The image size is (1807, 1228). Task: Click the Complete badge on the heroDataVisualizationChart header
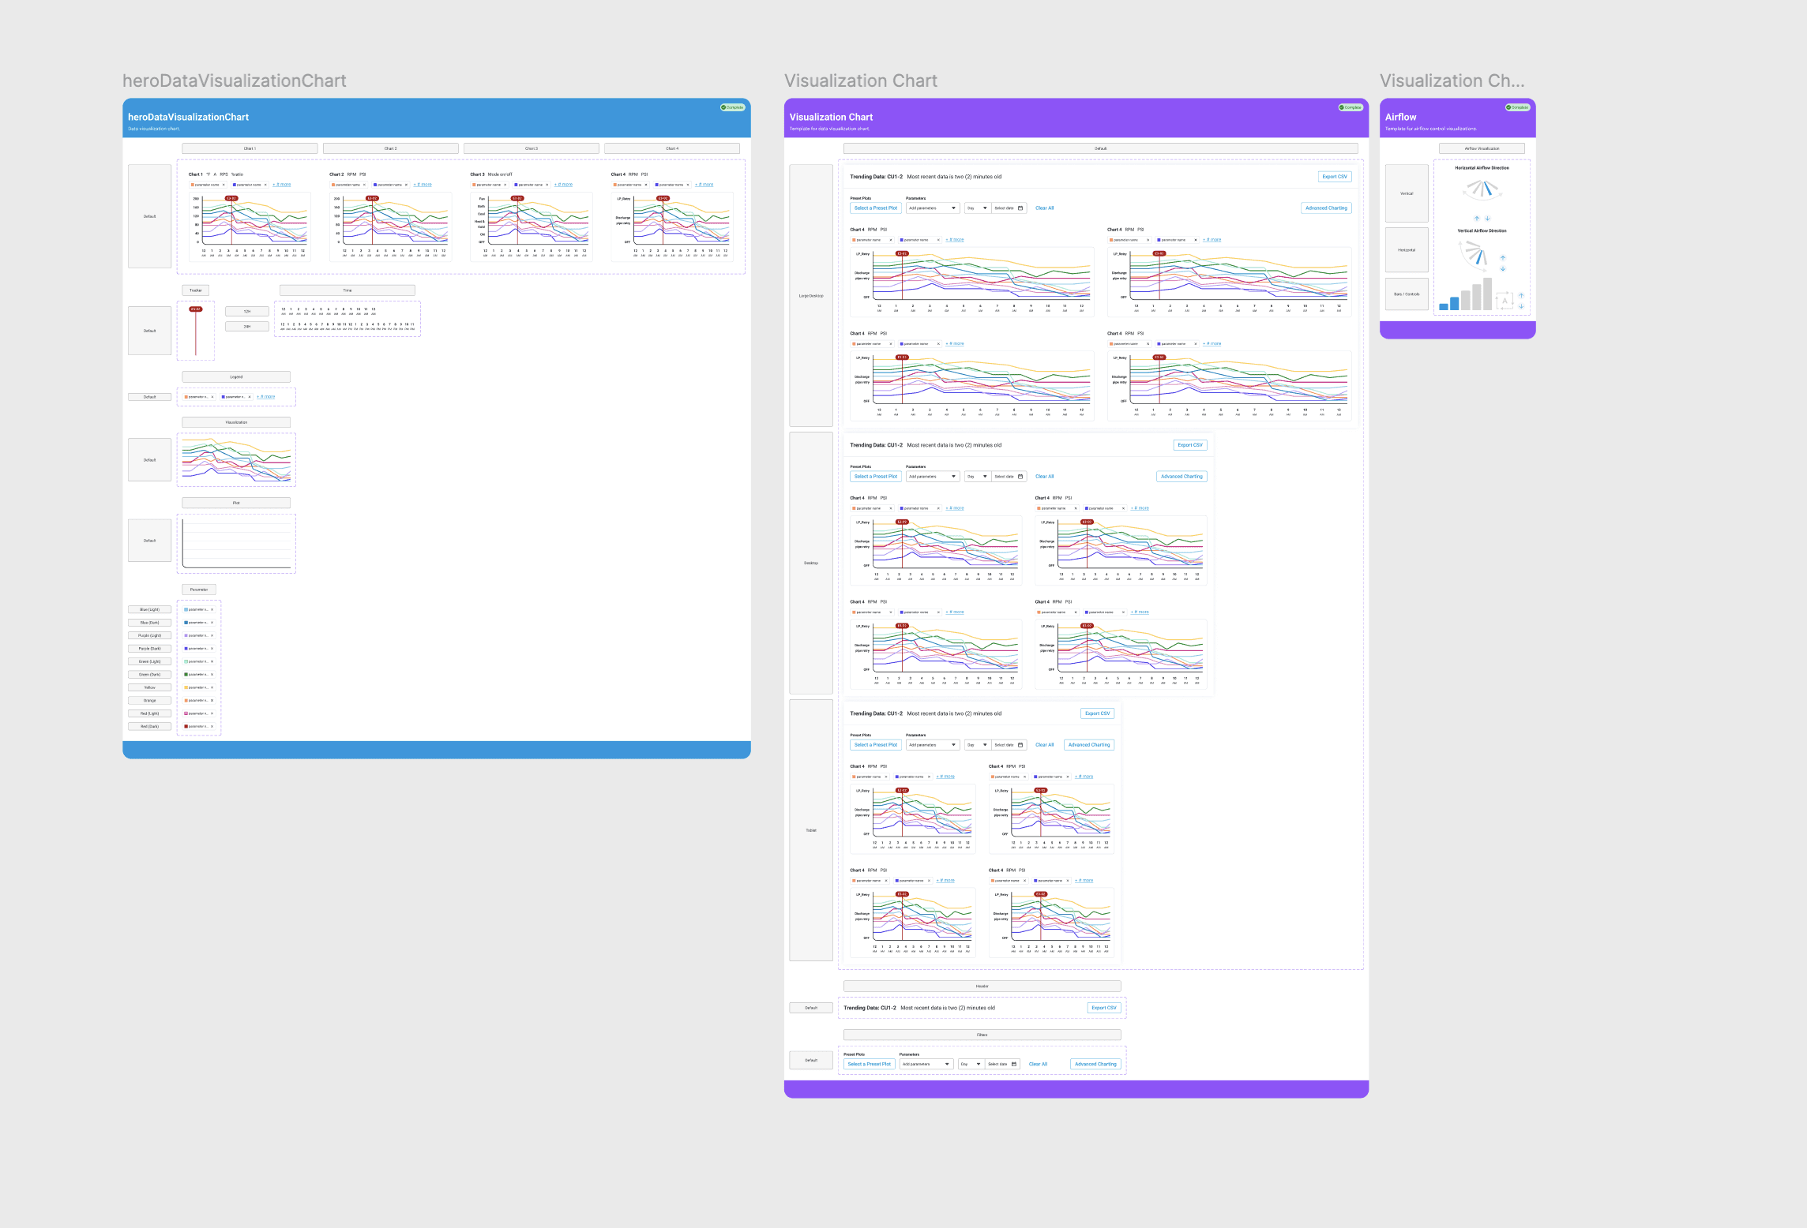[x=733, y=107]
